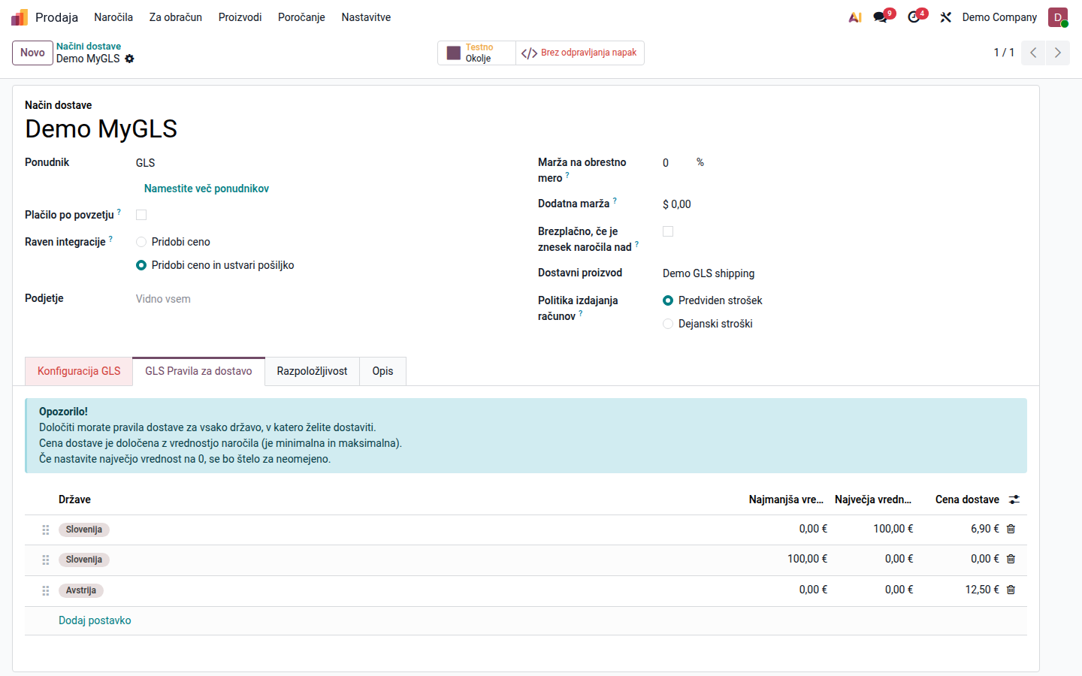Image resolution: width=1082 pixels, height=676 pixels.
Task: Click the 12,50 € delivery price cell
Action: coord(982,590)
